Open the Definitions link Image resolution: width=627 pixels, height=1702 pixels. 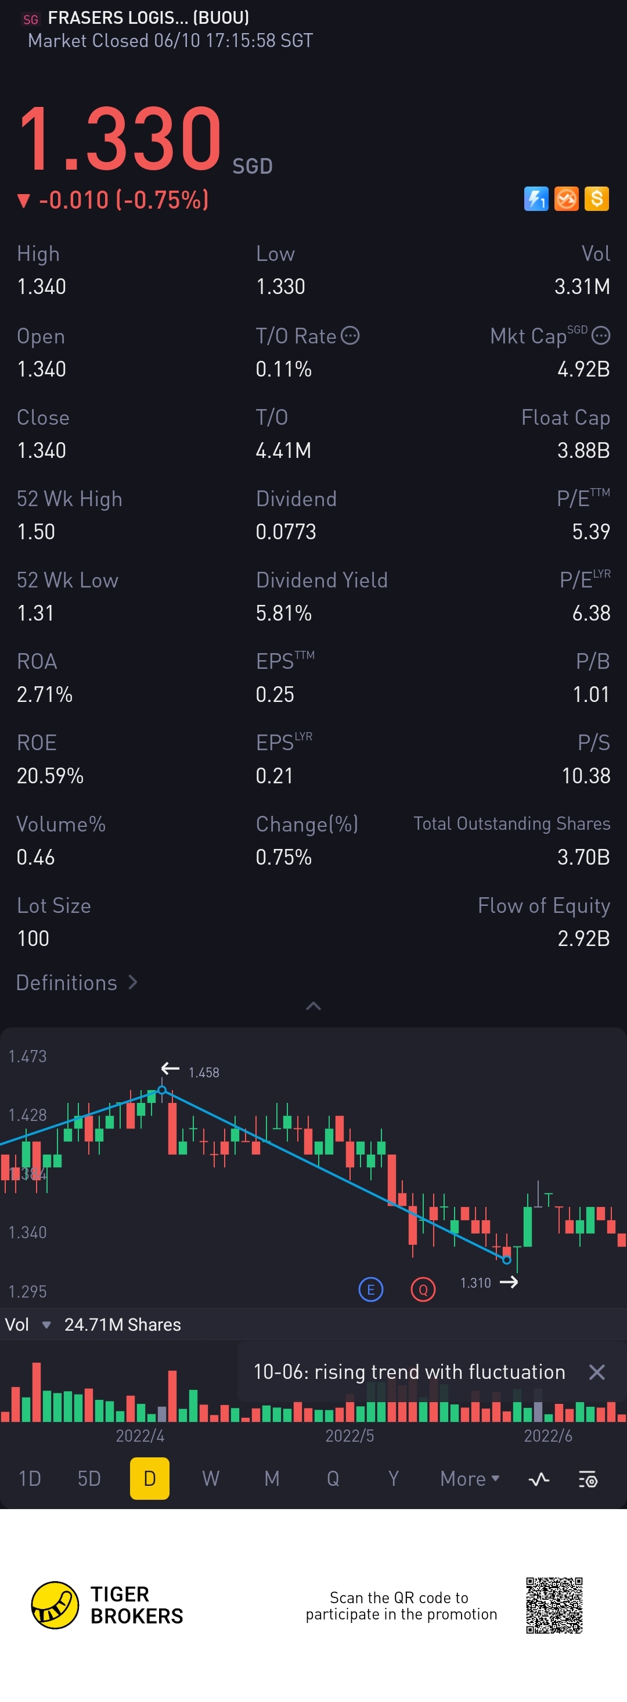77,983
